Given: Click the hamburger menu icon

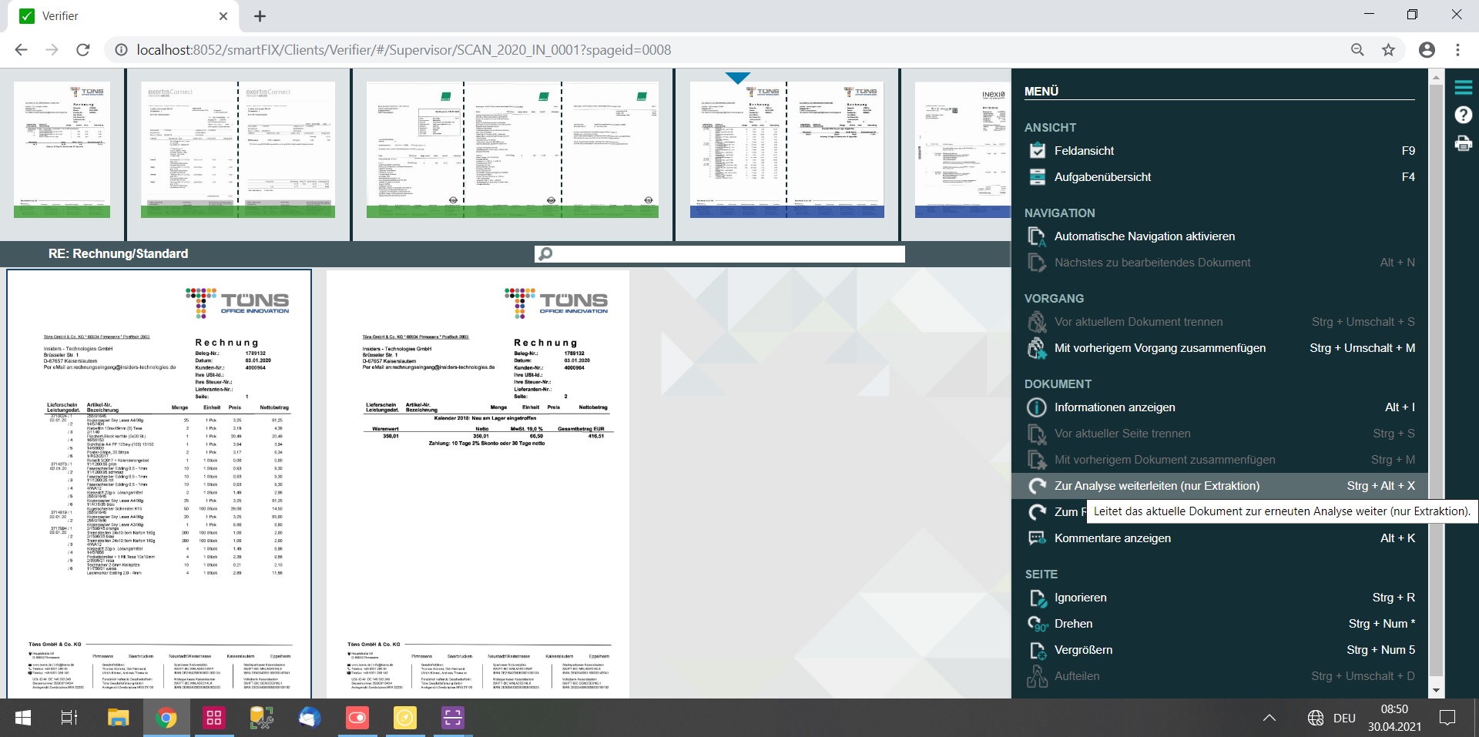Looking at the screenshot, I should pyautogui.click(x=1463, y=88).
